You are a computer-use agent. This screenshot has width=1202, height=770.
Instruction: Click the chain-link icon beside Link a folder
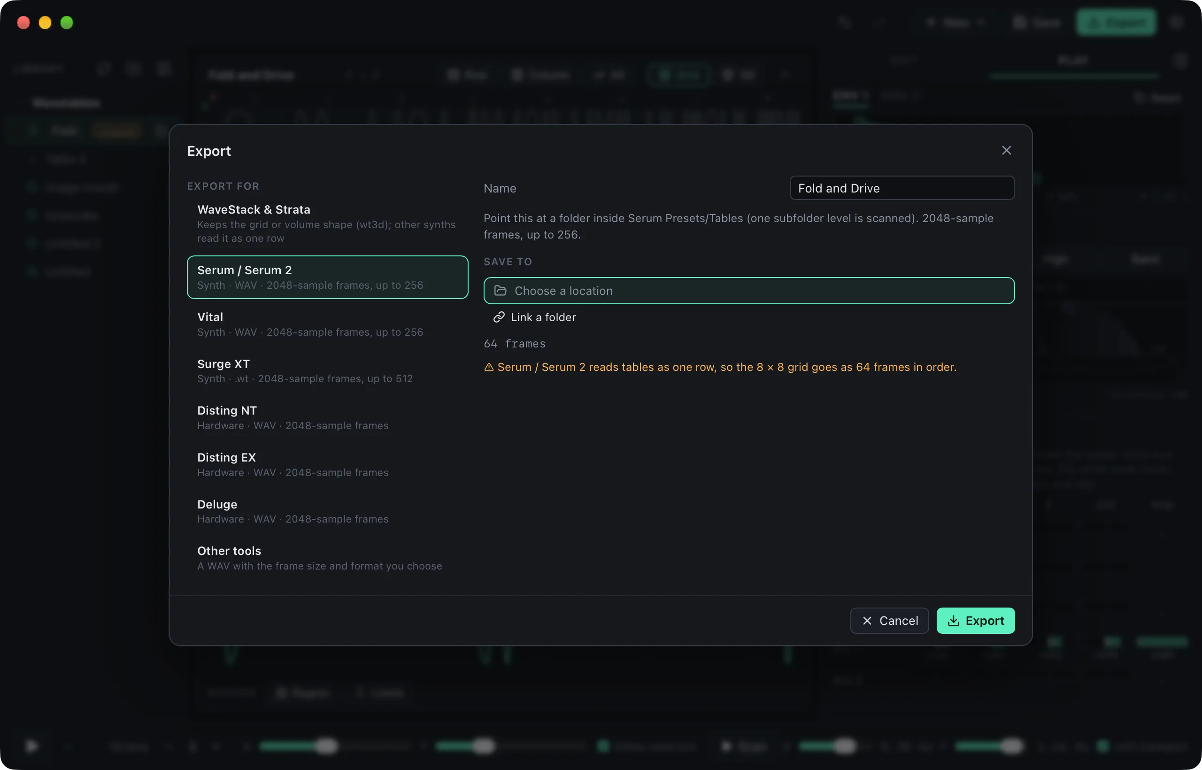tap(499, 317)
